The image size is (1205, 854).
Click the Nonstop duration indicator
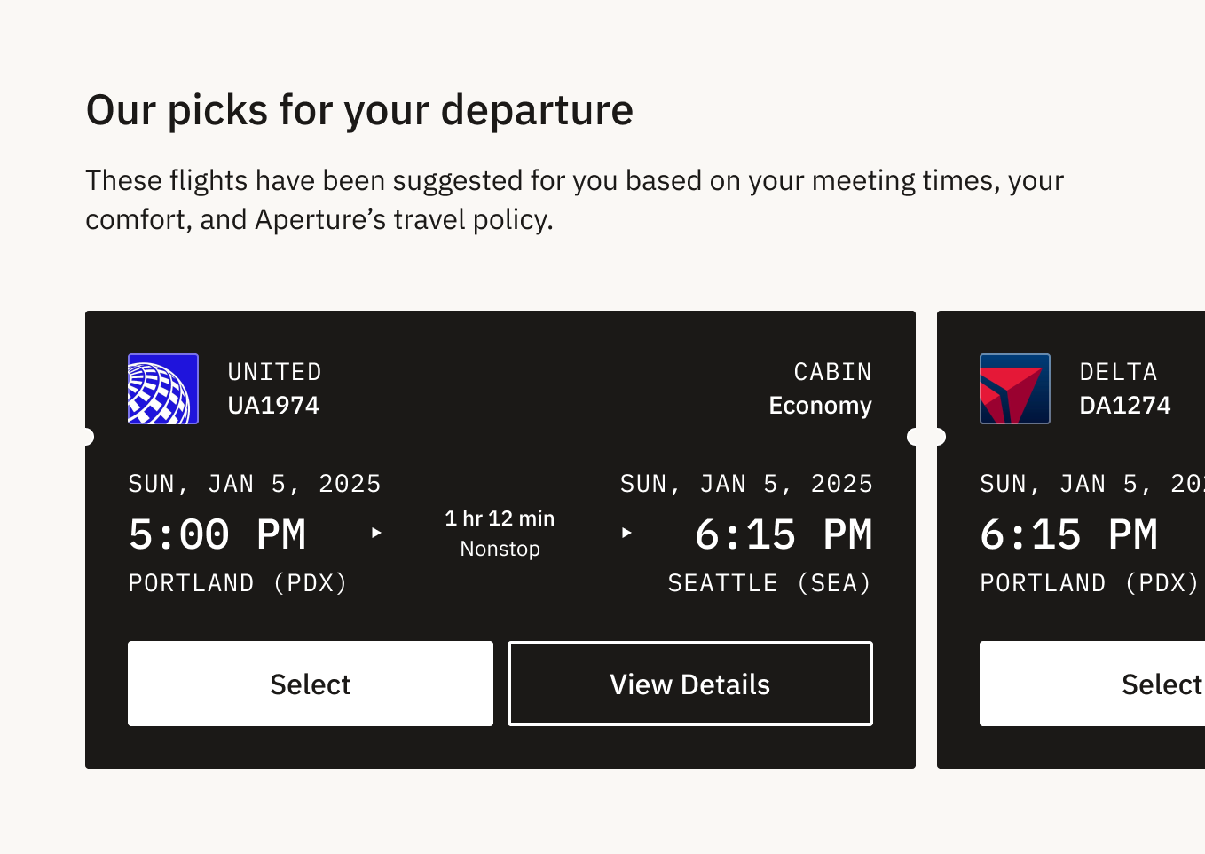(500, 549)
